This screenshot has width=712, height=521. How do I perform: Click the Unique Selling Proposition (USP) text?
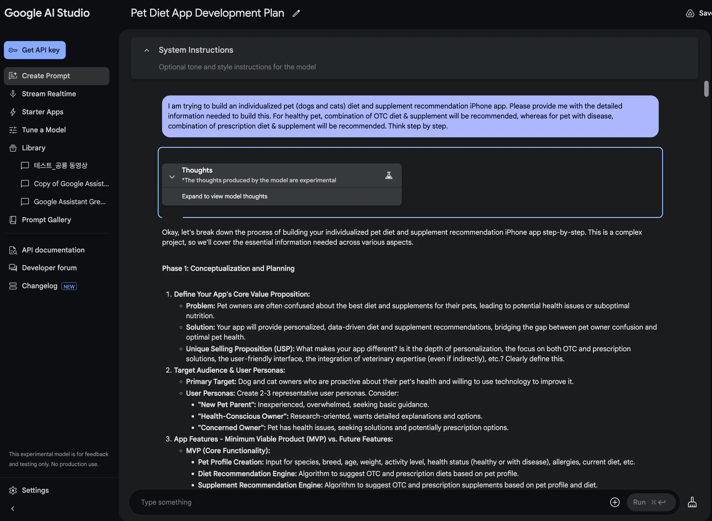240,349
